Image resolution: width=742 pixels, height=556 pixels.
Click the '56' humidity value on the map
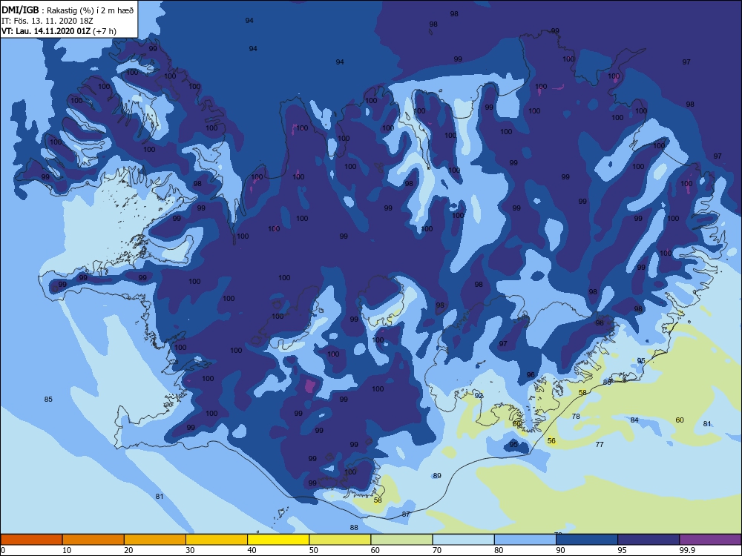551,441
